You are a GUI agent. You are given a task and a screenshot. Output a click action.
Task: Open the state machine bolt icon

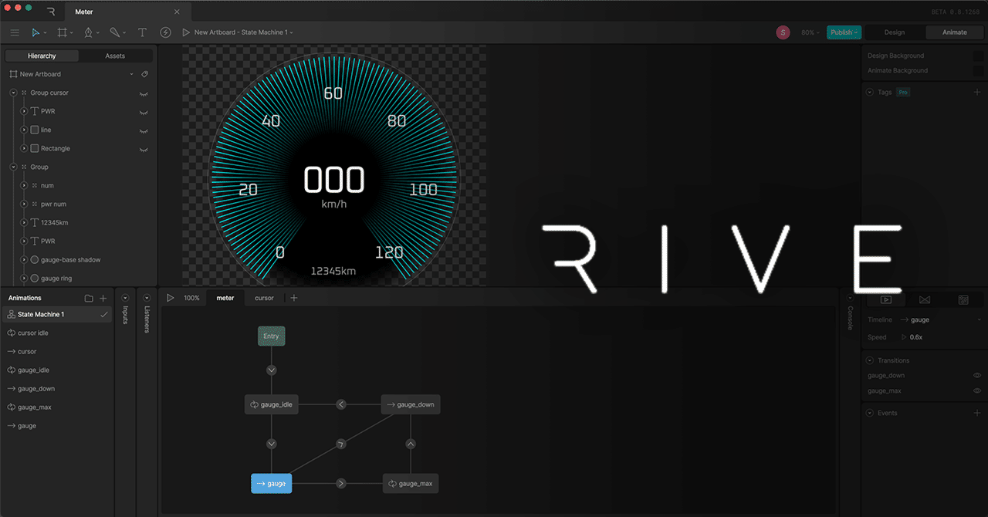[165, 32]
